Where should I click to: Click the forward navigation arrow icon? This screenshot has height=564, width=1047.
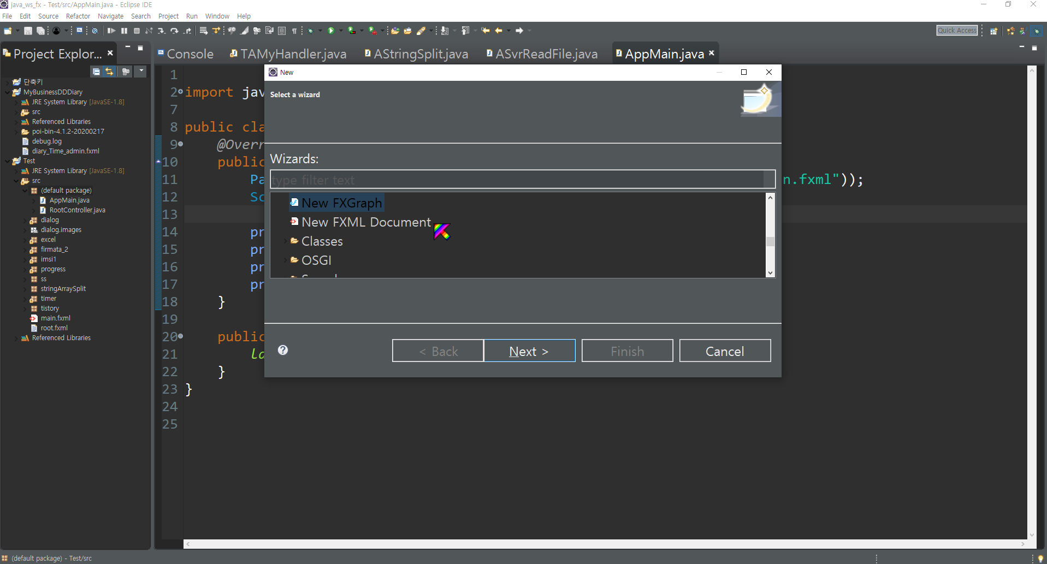pyautogui.click(x=519, y=31)
